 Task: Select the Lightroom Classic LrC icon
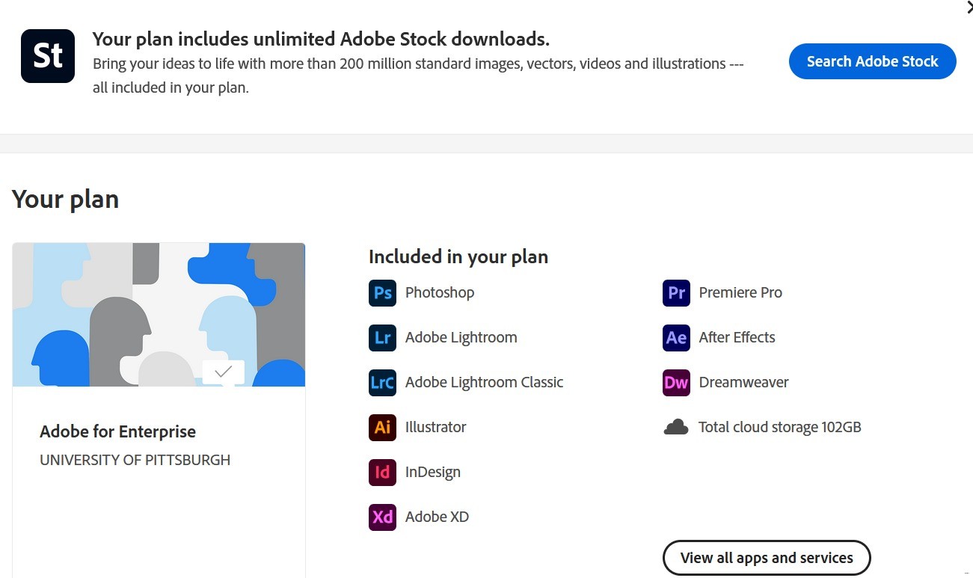(382, 382)
